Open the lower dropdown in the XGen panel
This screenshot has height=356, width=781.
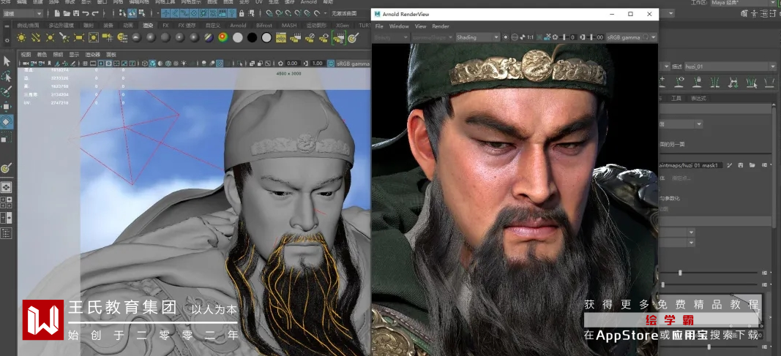point(676,243)
